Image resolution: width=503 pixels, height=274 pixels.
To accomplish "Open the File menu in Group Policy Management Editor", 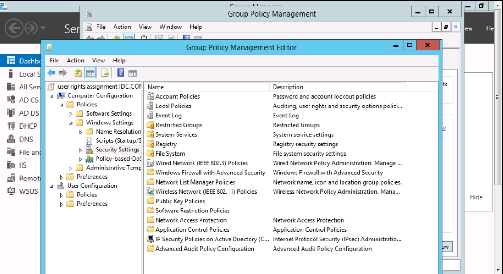I will [x=54, y=61].
